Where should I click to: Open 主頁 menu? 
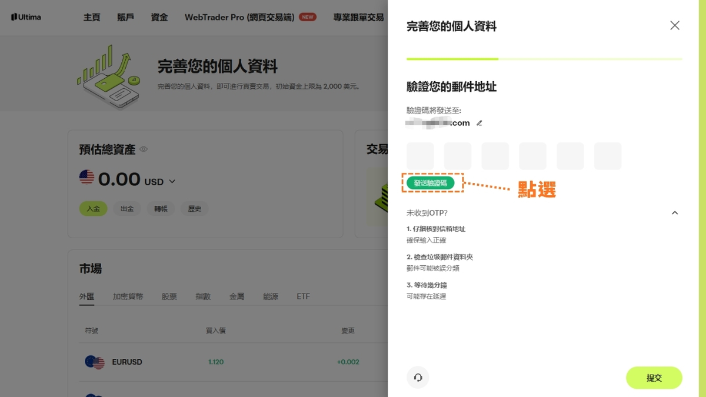click(x=92, y=17)
